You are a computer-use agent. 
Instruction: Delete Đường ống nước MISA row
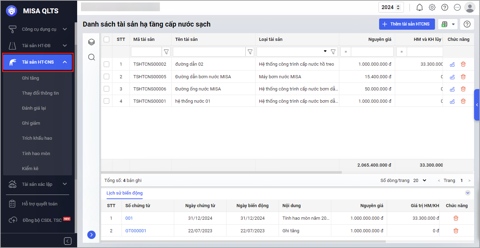pyautogui.click(x=463, y=89)
